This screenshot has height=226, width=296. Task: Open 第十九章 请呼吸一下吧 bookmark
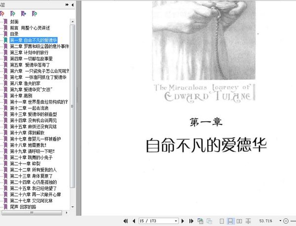32,151
